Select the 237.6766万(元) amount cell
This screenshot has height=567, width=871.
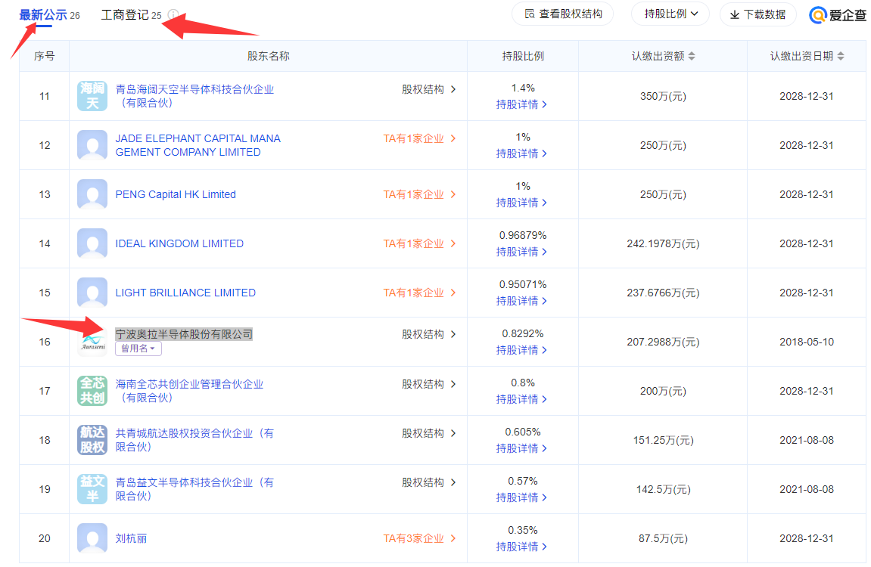663,293
